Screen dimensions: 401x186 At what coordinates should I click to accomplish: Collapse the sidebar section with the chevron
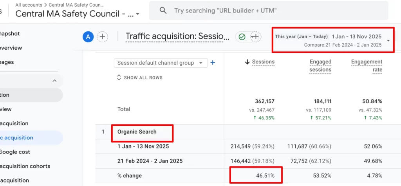click(54, 81)
